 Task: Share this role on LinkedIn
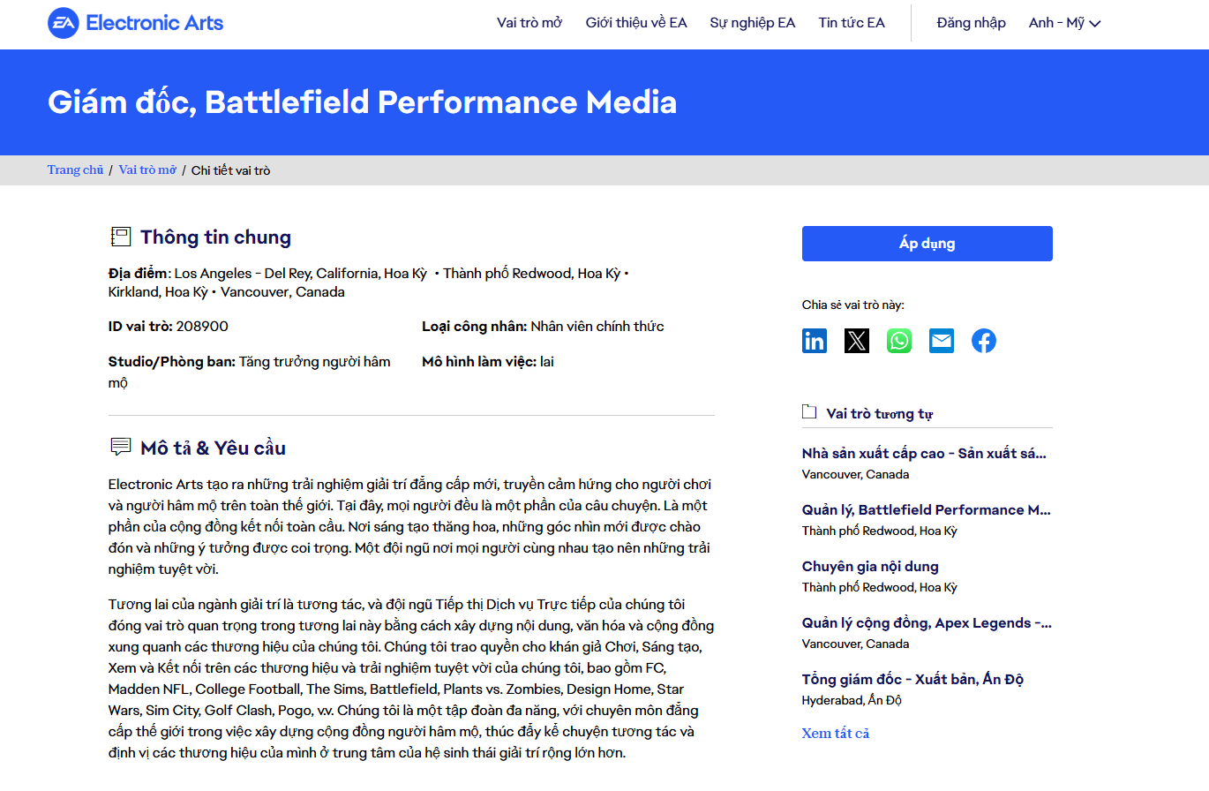(814, 341)
